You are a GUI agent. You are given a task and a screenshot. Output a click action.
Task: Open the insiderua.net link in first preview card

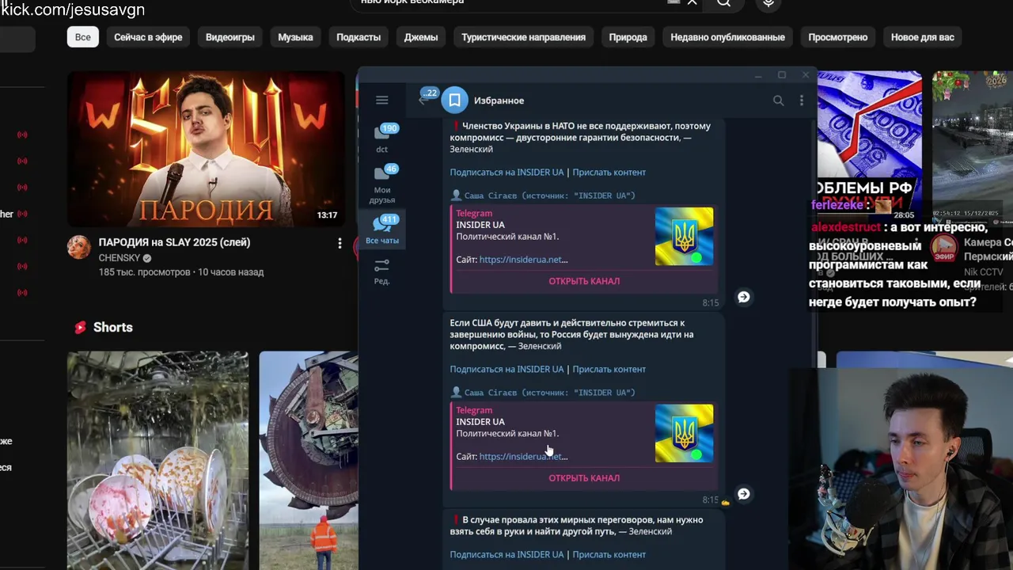point(523,260)
